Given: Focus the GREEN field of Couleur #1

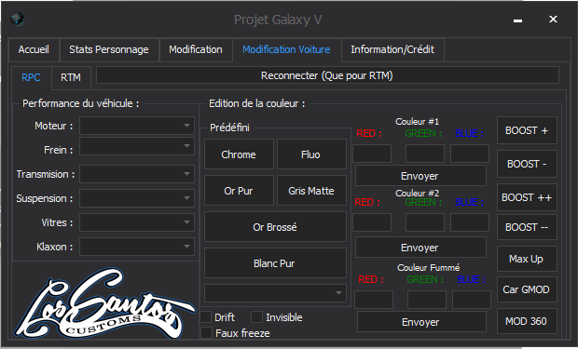Looking at the screenshot, I should click(425, 154).
